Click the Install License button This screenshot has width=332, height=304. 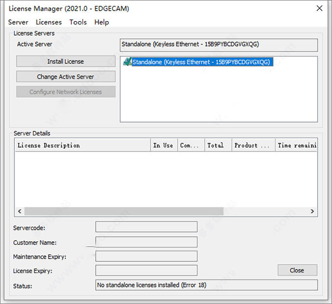[x=66, y=62]
